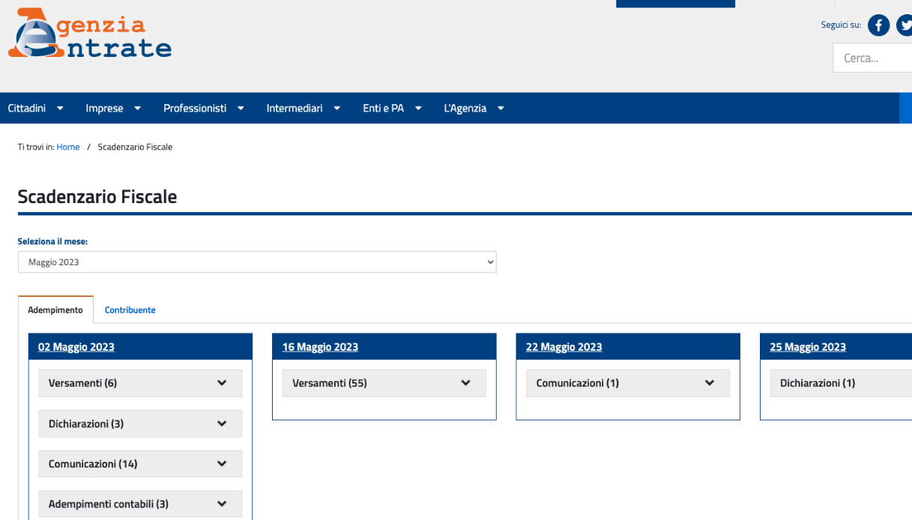Switch to the Contribuente tab
Screen dimensions: 912x520
(x=130, y=310)
